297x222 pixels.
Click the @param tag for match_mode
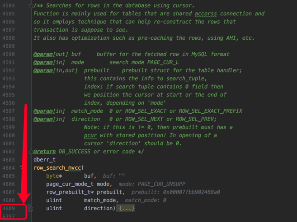43,111
